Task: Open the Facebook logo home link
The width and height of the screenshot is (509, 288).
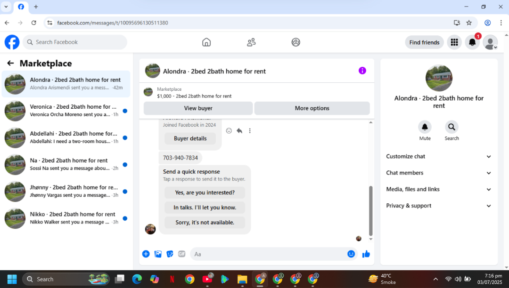Action: click(x=12, y=42)
